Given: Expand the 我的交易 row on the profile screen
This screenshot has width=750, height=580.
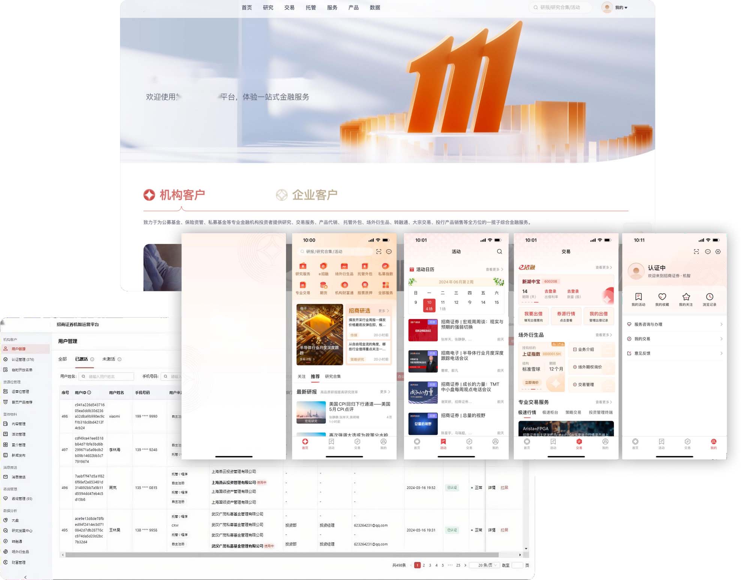Looking at the screenshot, I should click(x=675, y=339).
